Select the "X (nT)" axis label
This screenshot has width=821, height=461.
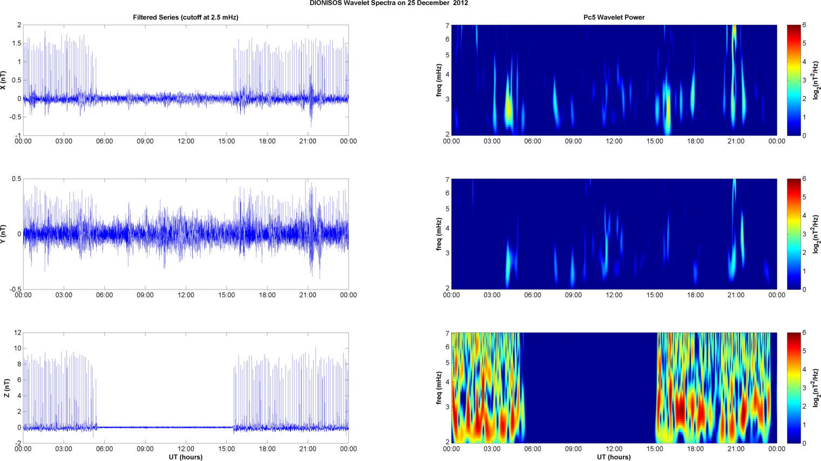pos(4,80)
